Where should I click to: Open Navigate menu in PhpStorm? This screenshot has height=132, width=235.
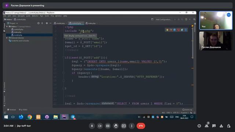(x=21, y=16)
